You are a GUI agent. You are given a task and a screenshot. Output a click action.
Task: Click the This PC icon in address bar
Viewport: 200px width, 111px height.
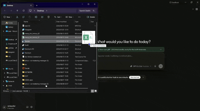(x=30, y=11)
